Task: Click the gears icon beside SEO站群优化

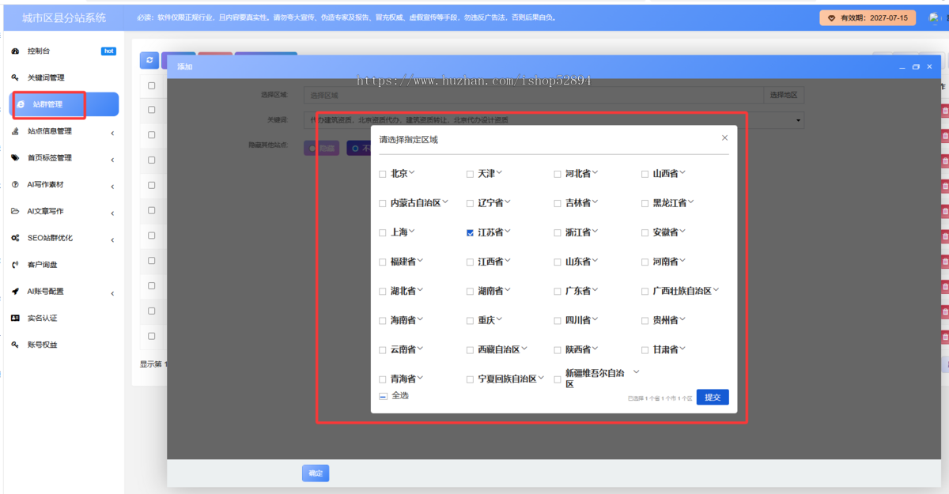Action: [x=15, y=238]
